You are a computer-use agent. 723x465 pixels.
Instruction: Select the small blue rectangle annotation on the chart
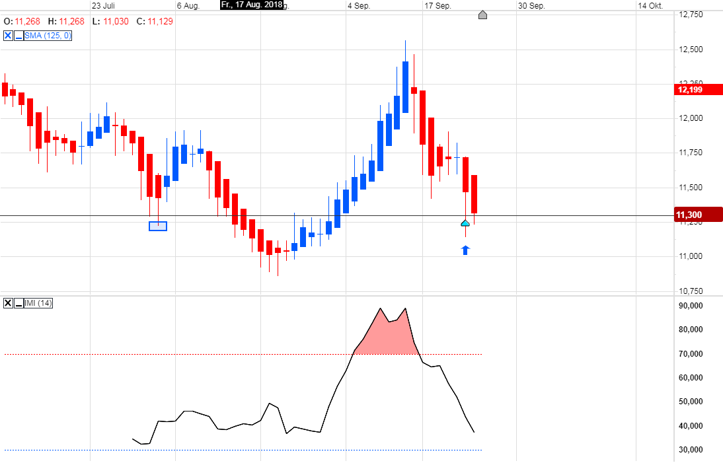[x=158, y=226]
